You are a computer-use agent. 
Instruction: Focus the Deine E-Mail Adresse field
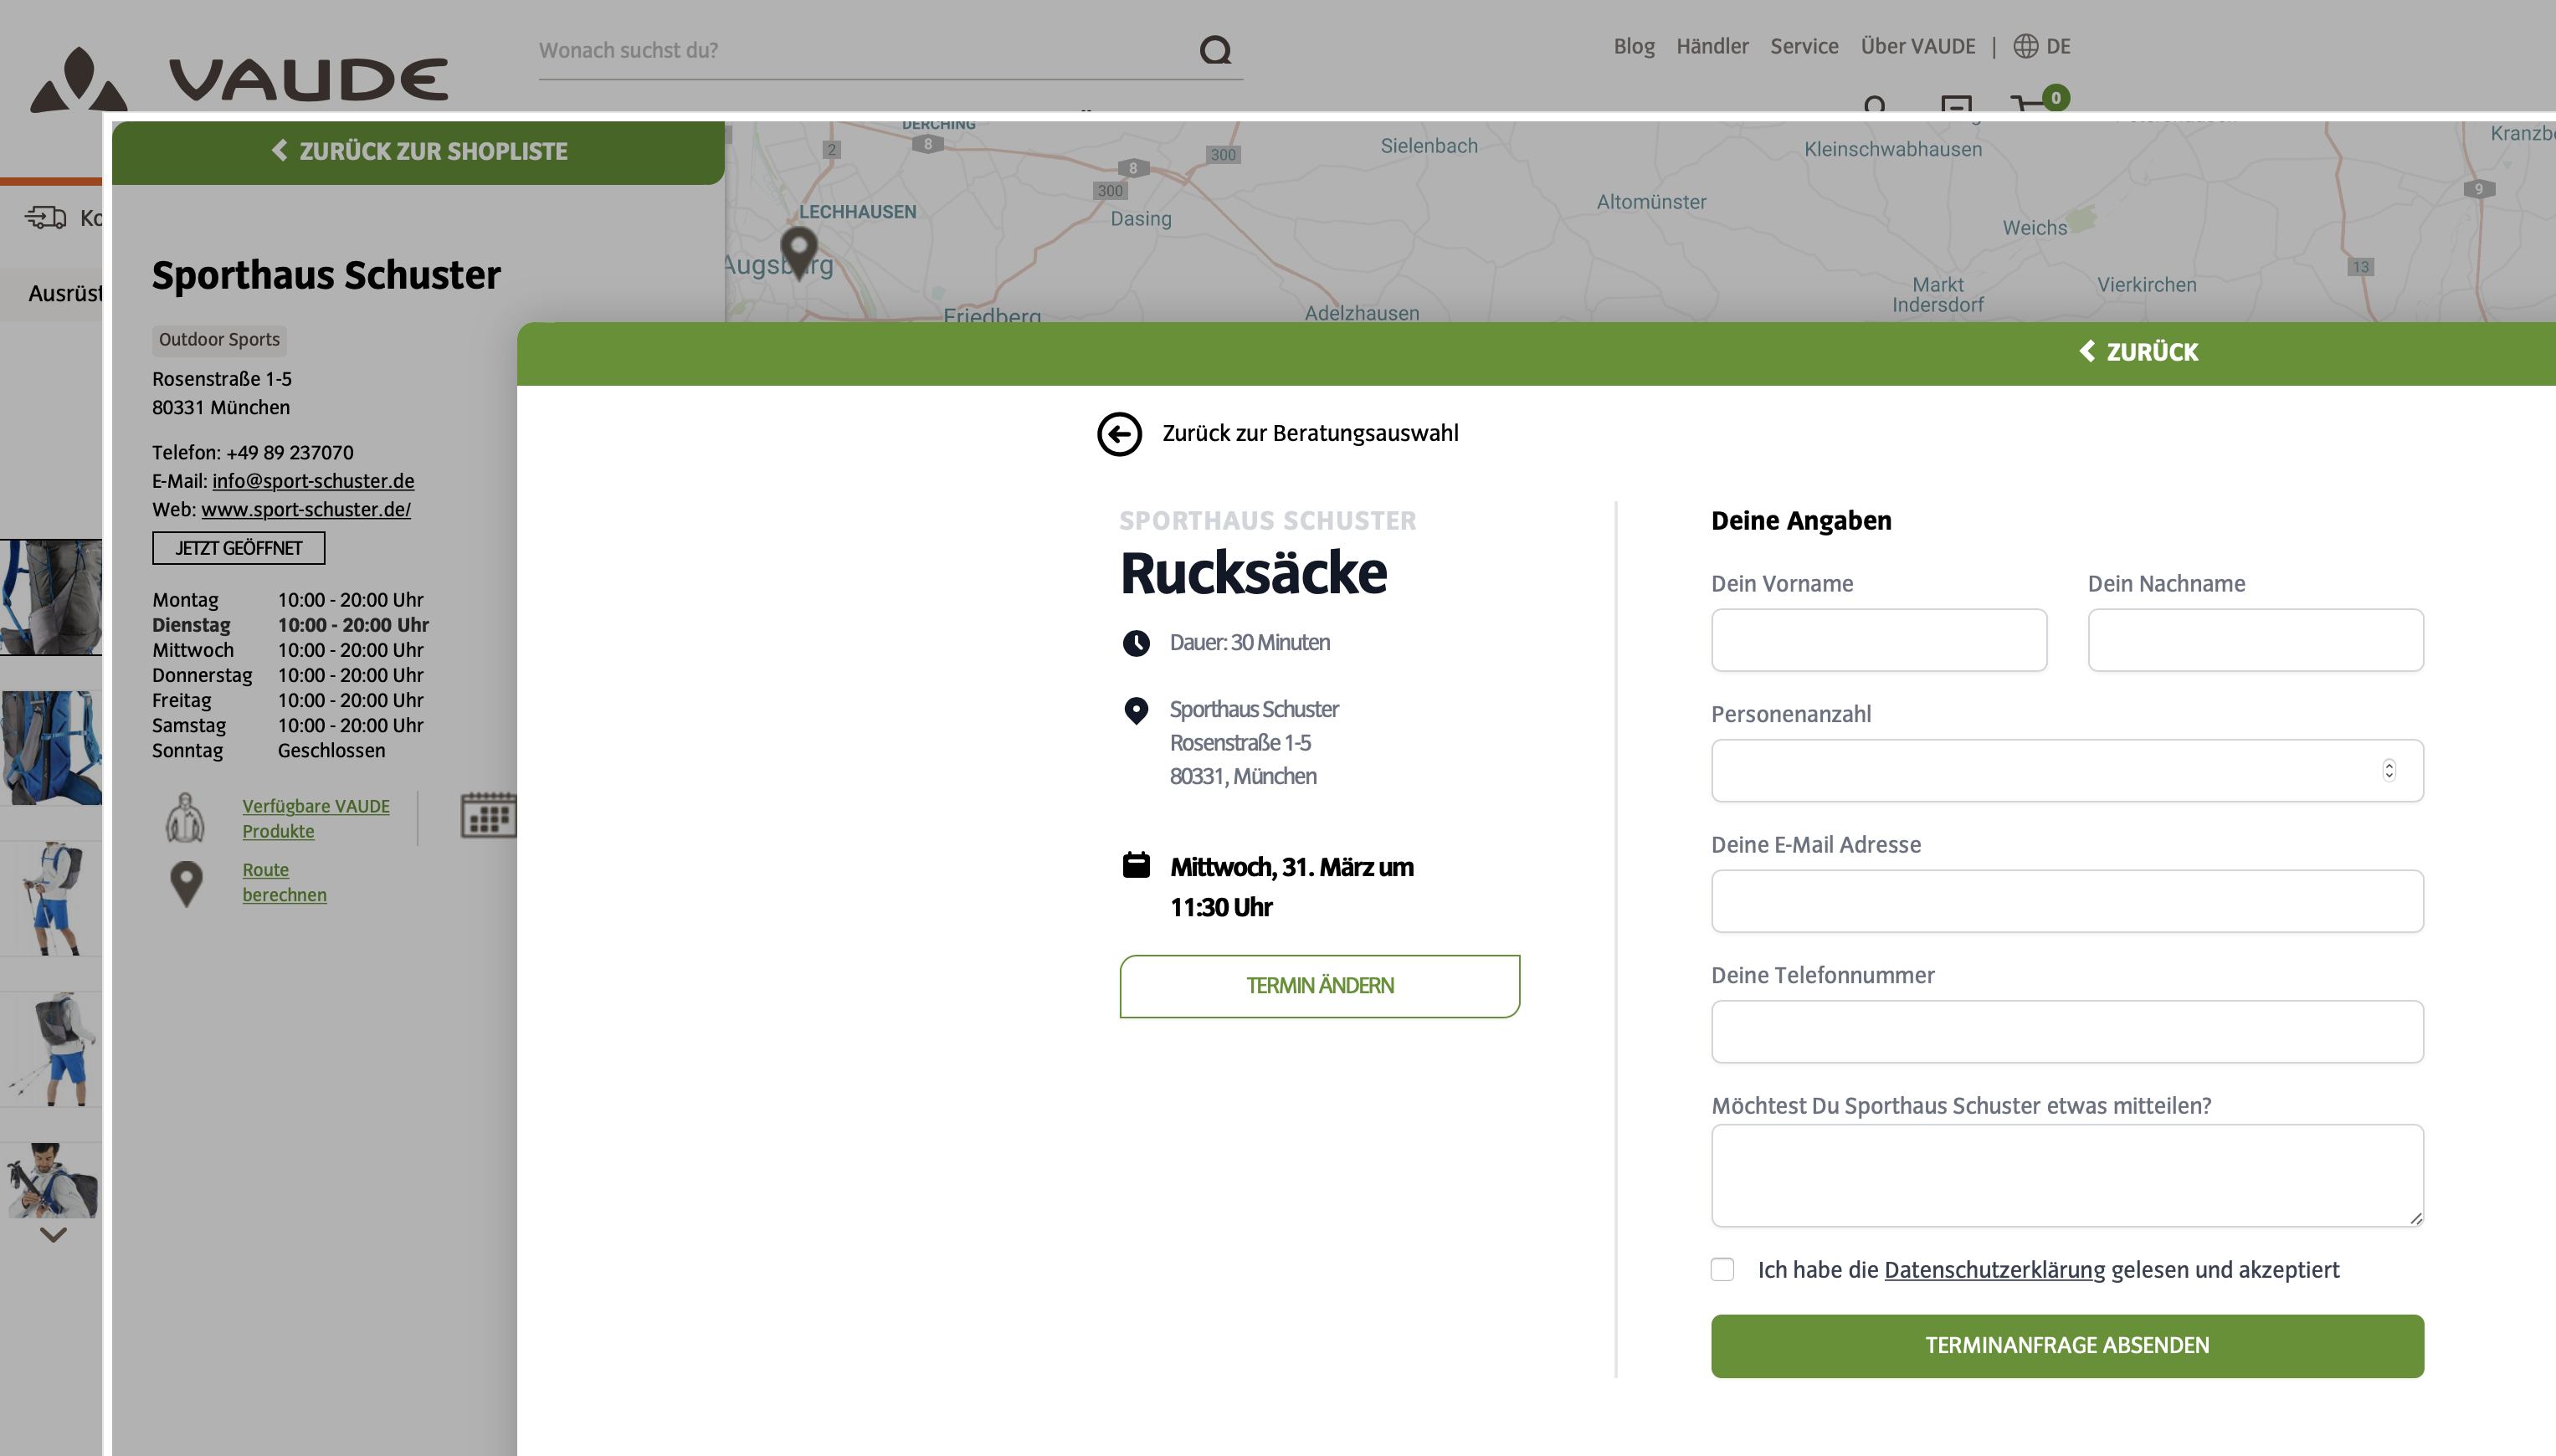(x=2067, y=901)
